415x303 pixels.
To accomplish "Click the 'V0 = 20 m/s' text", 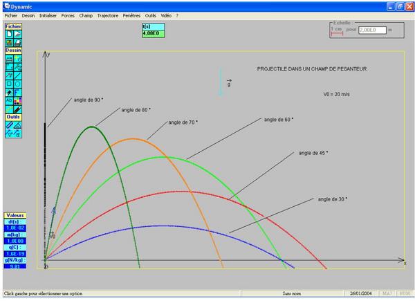I will [336, 95].
